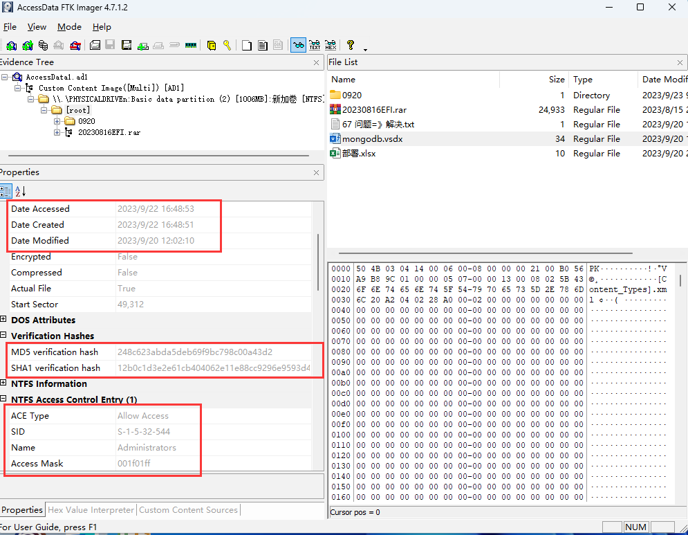688x535 pixels.
Task: Click the Create Disk Image icon
Action: point(95,46)
